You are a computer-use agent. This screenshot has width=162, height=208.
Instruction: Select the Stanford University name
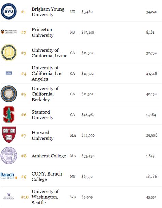click(43, 115)
